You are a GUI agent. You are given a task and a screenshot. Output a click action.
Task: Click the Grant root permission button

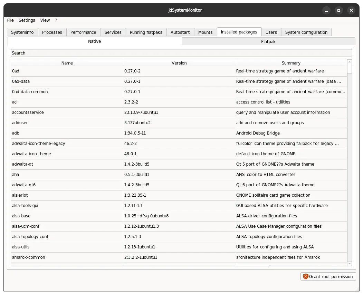tap(328, 276)
